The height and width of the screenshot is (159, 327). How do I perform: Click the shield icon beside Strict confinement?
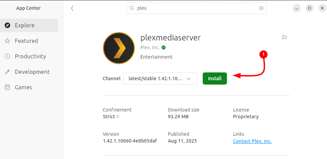pos(118,117)
